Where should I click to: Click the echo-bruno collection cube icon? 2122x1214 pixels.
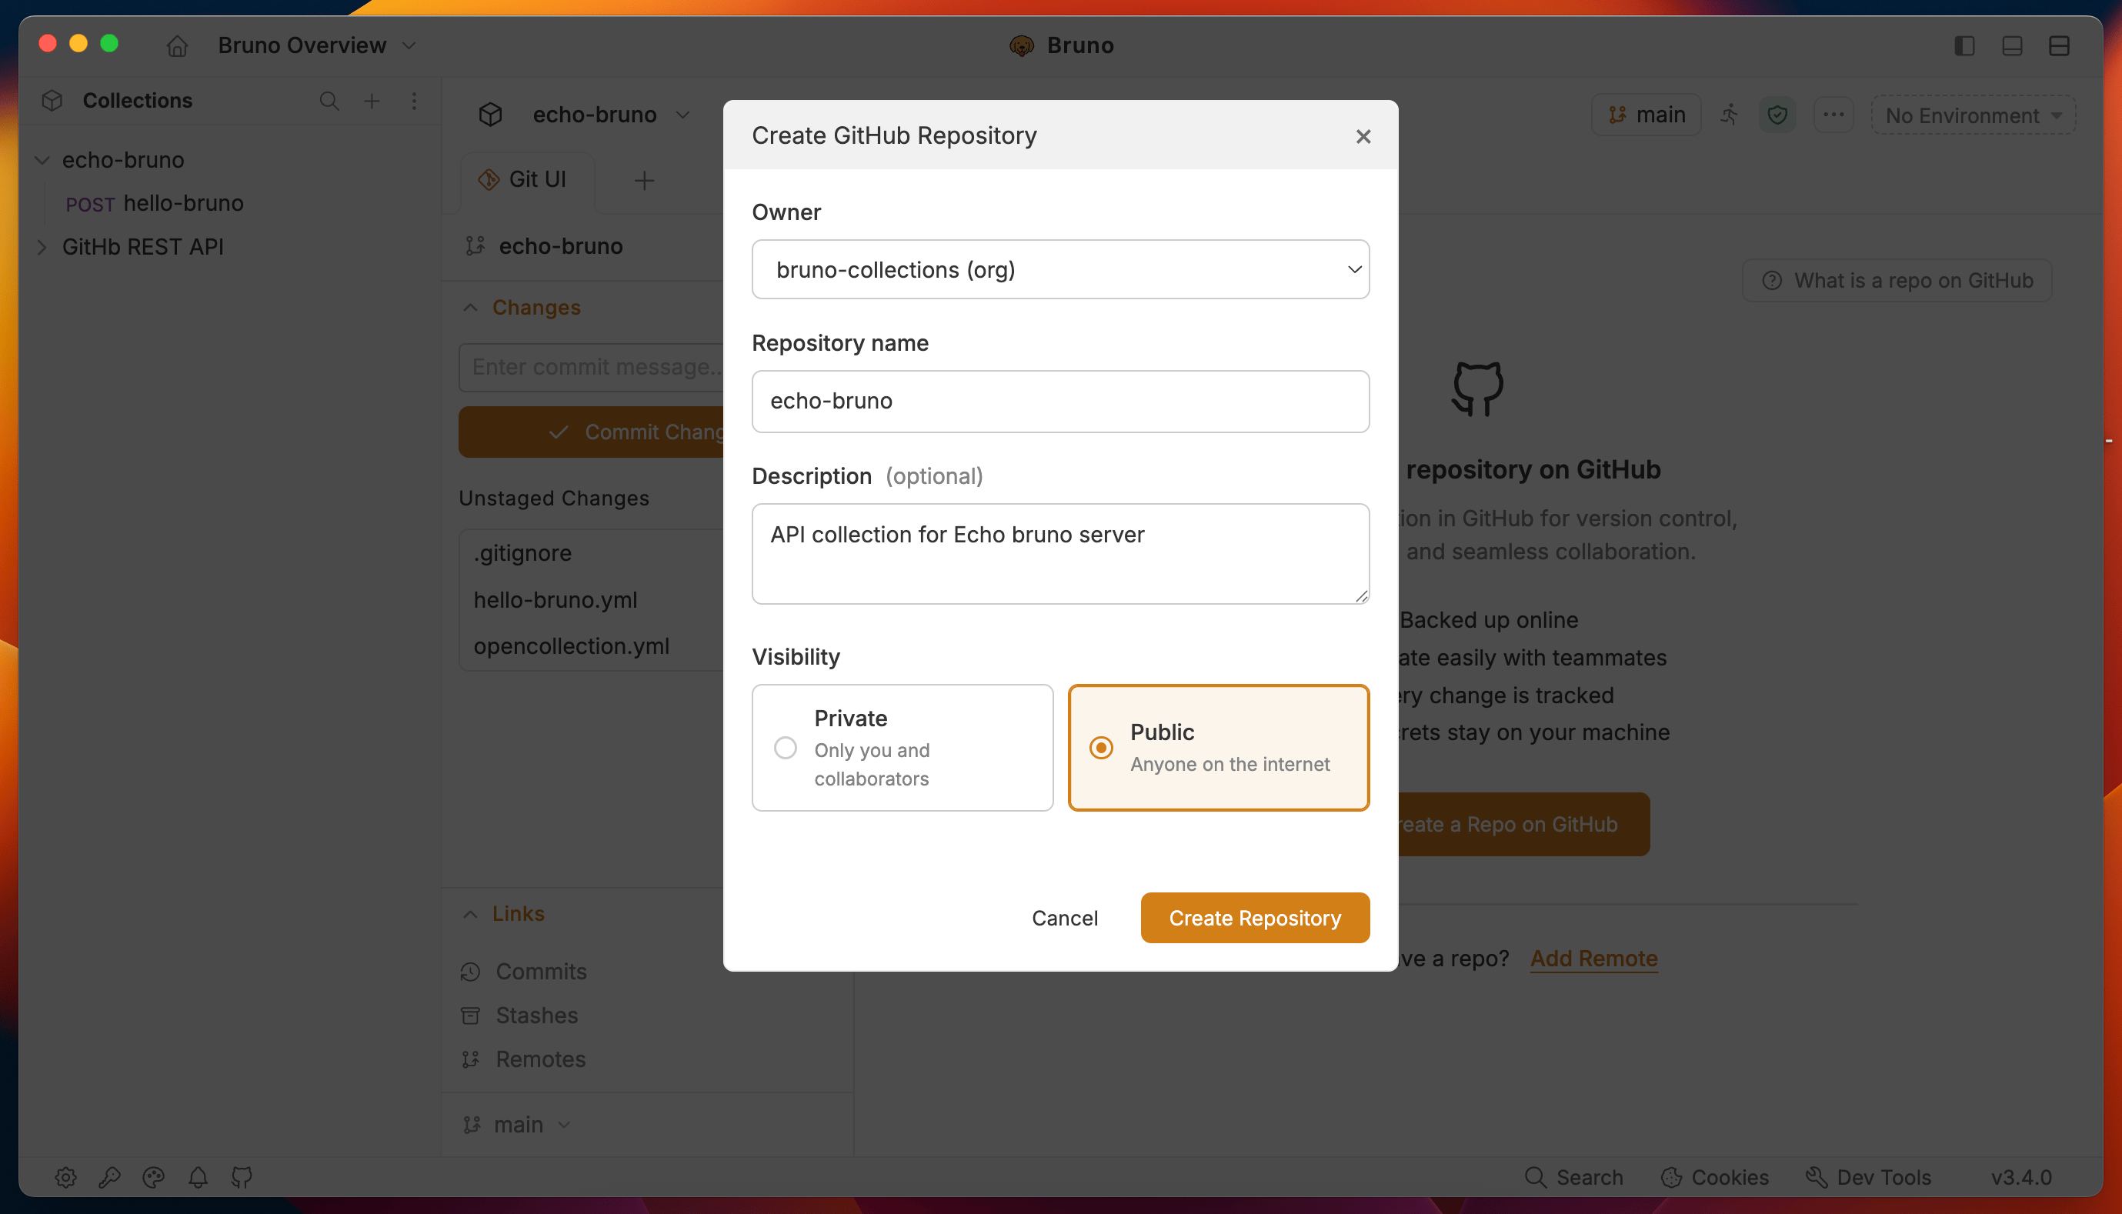[x=490, y=114]
